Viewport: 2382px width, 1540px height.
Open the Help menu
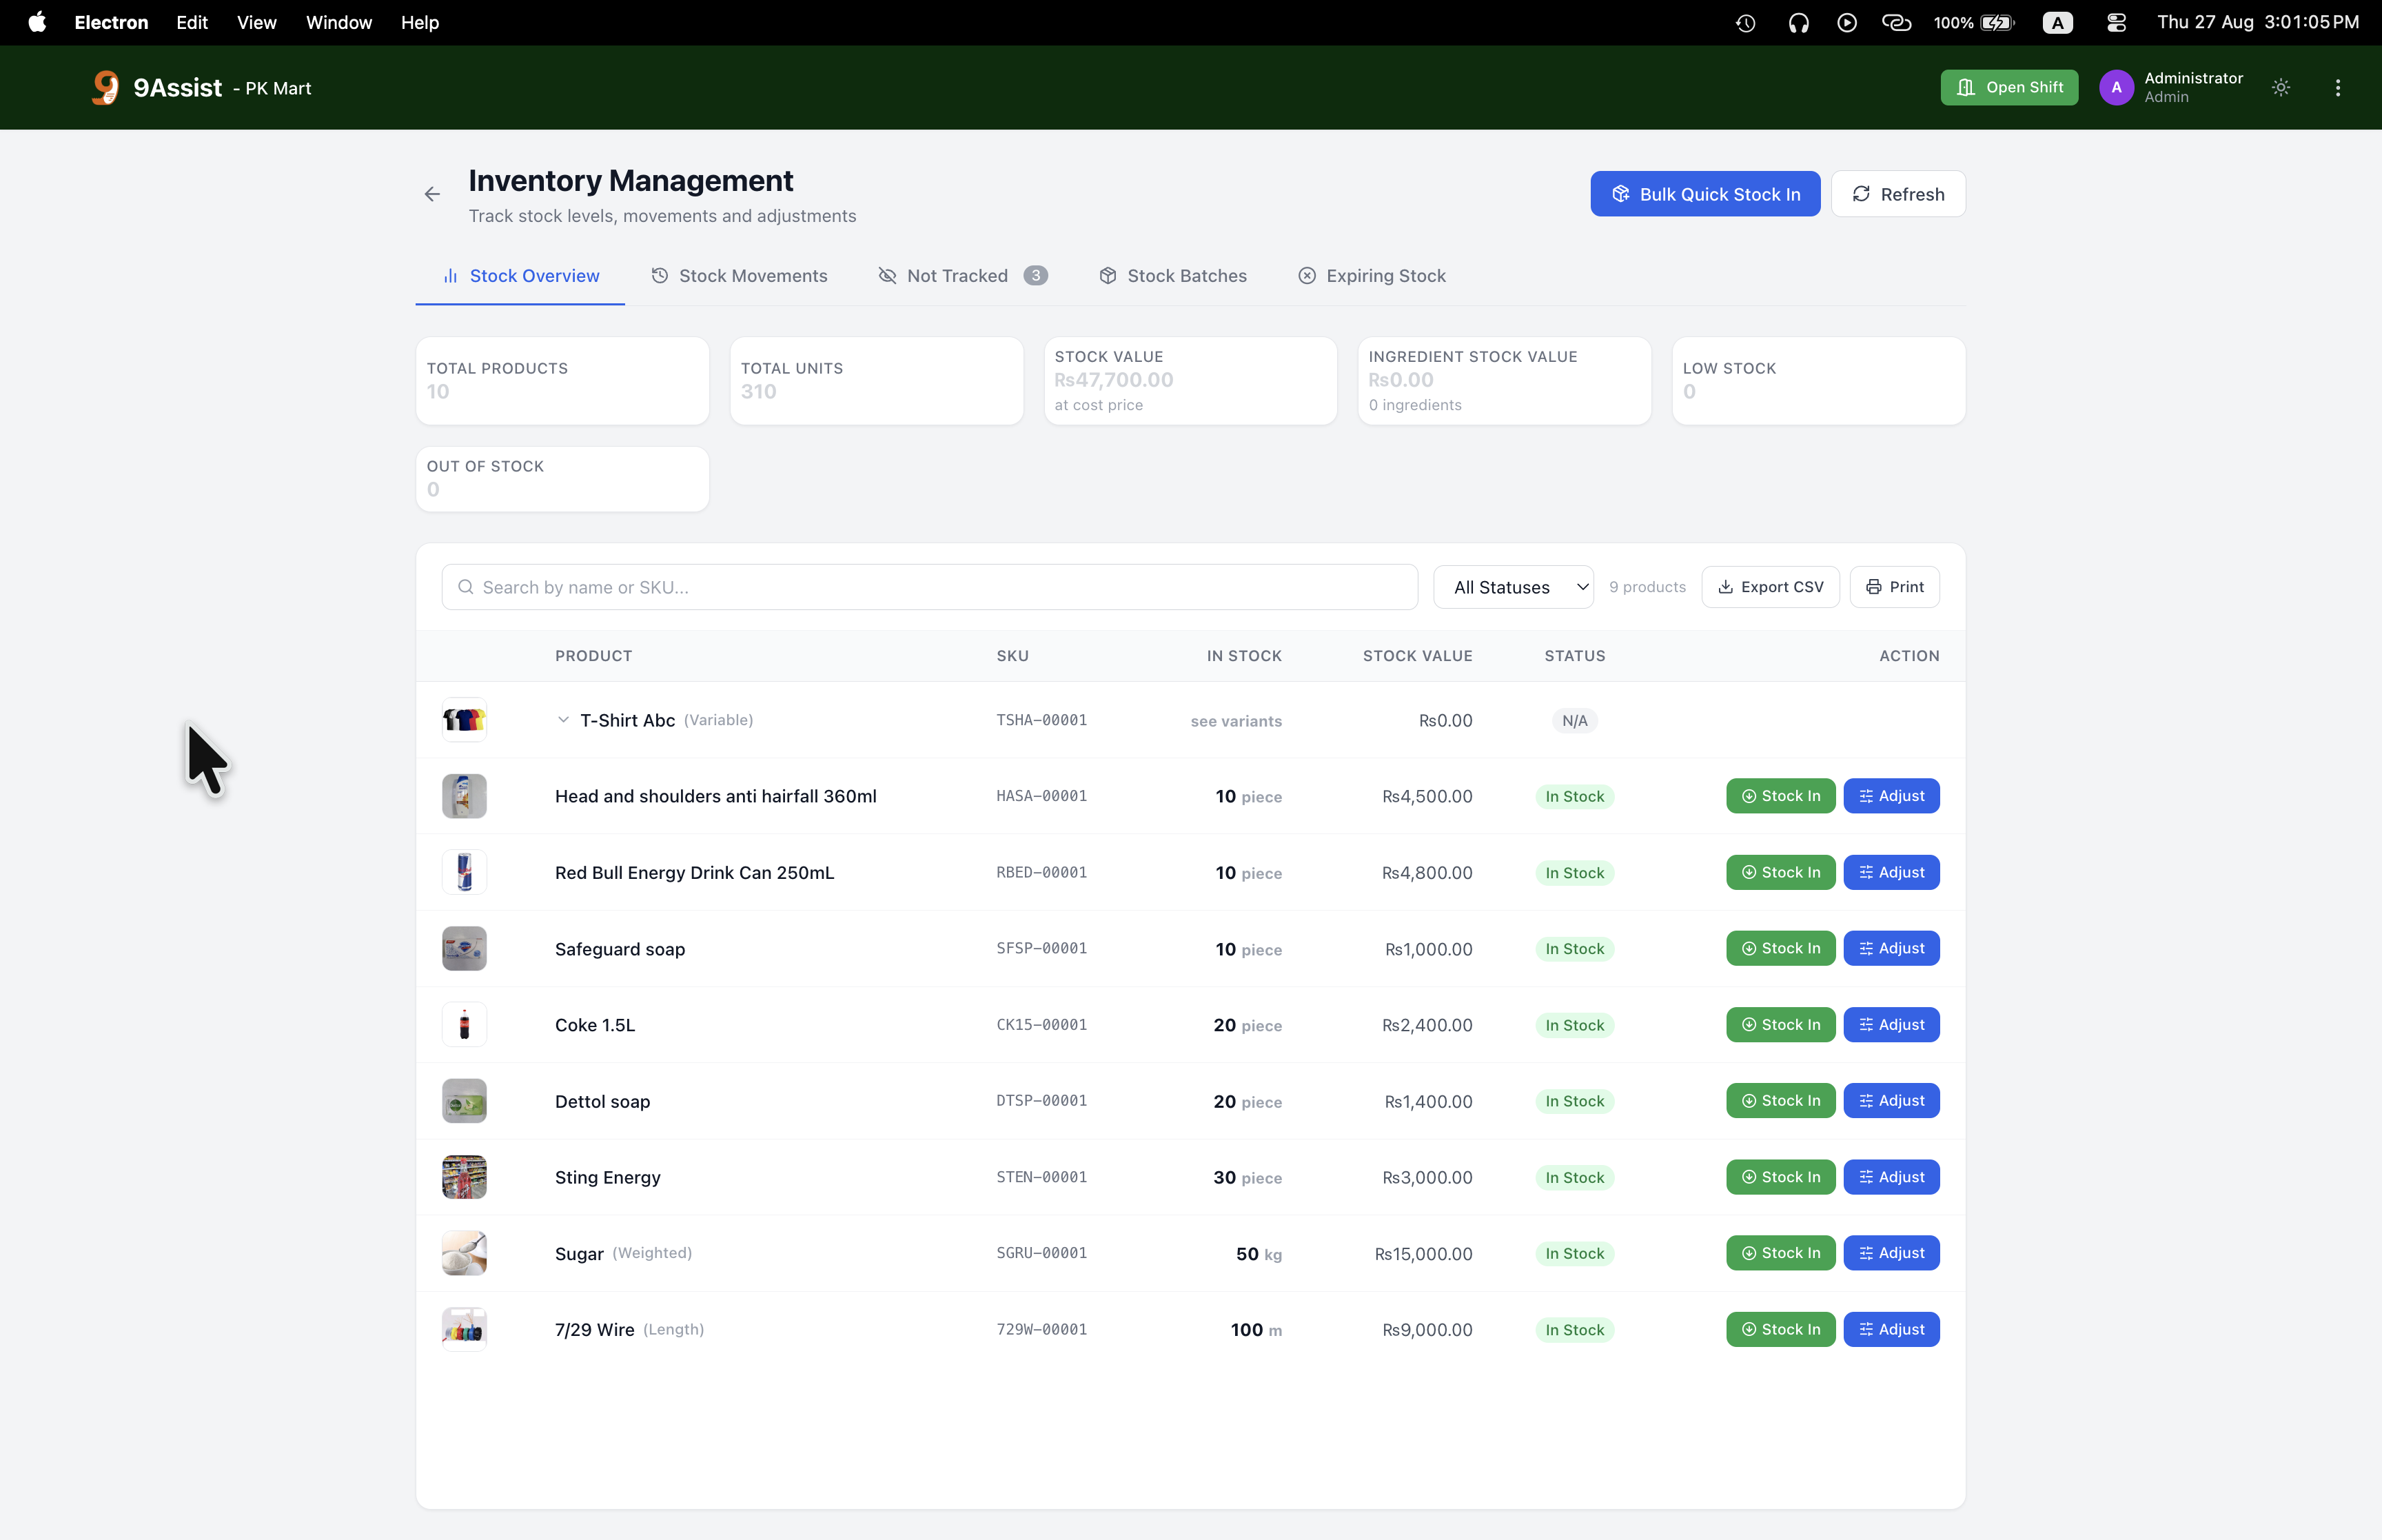tap(420, 22)
